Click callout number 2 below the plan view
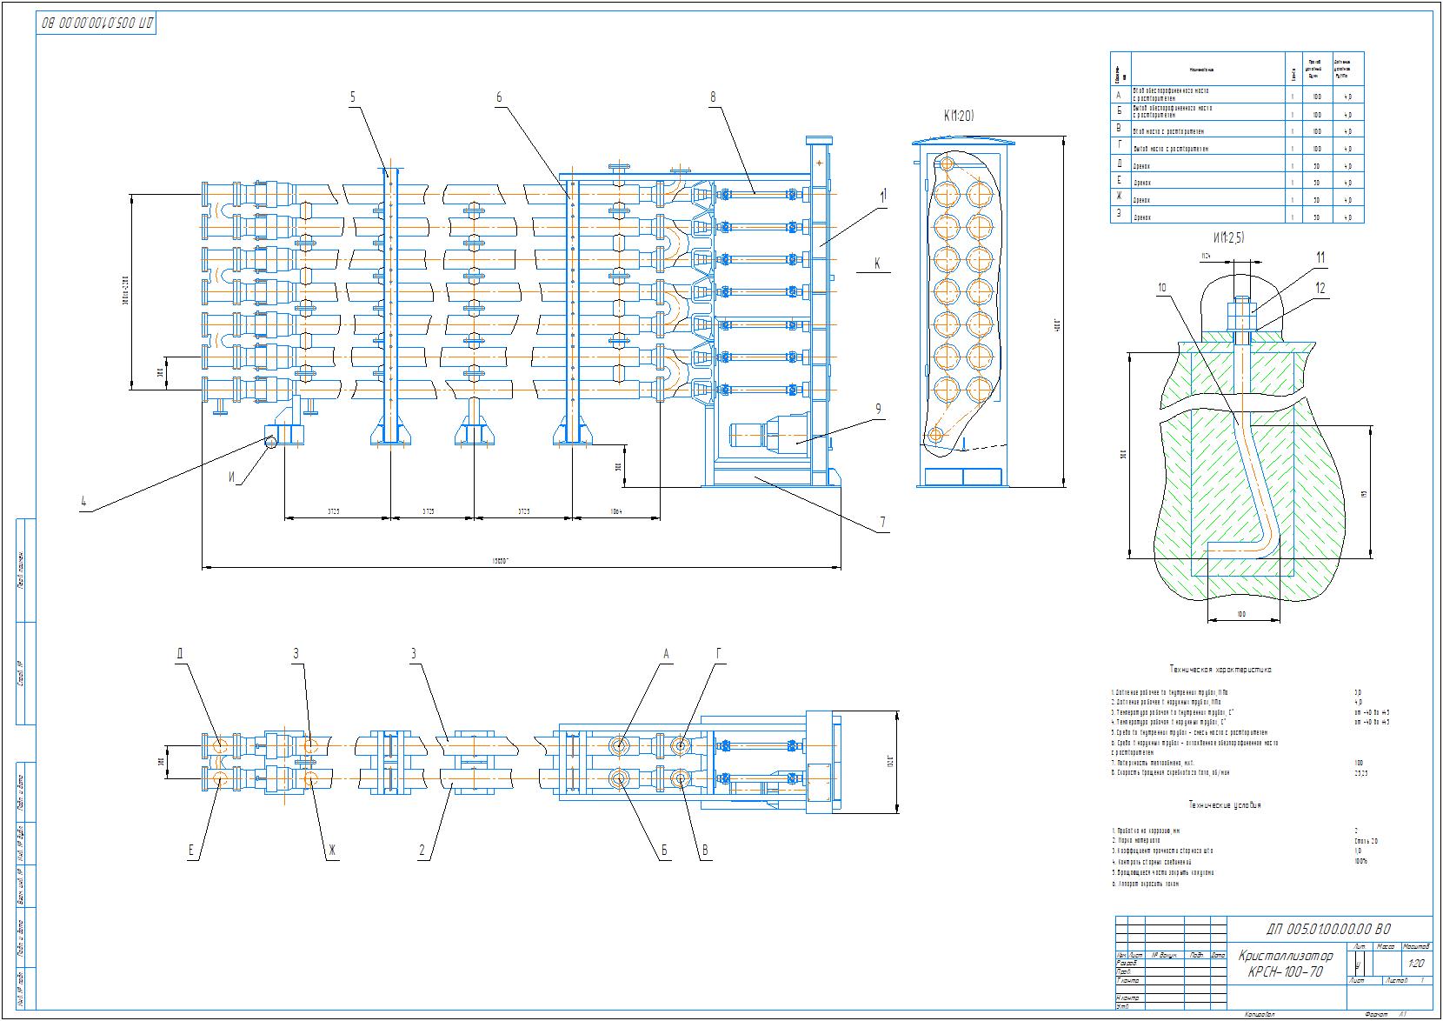1443x1021 pixels. (x=422, y=851)
